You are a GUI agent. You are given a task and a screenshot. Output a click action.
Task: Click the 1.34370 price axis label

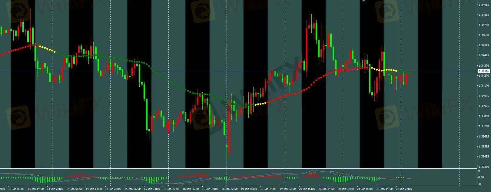(x=484, y=66)
